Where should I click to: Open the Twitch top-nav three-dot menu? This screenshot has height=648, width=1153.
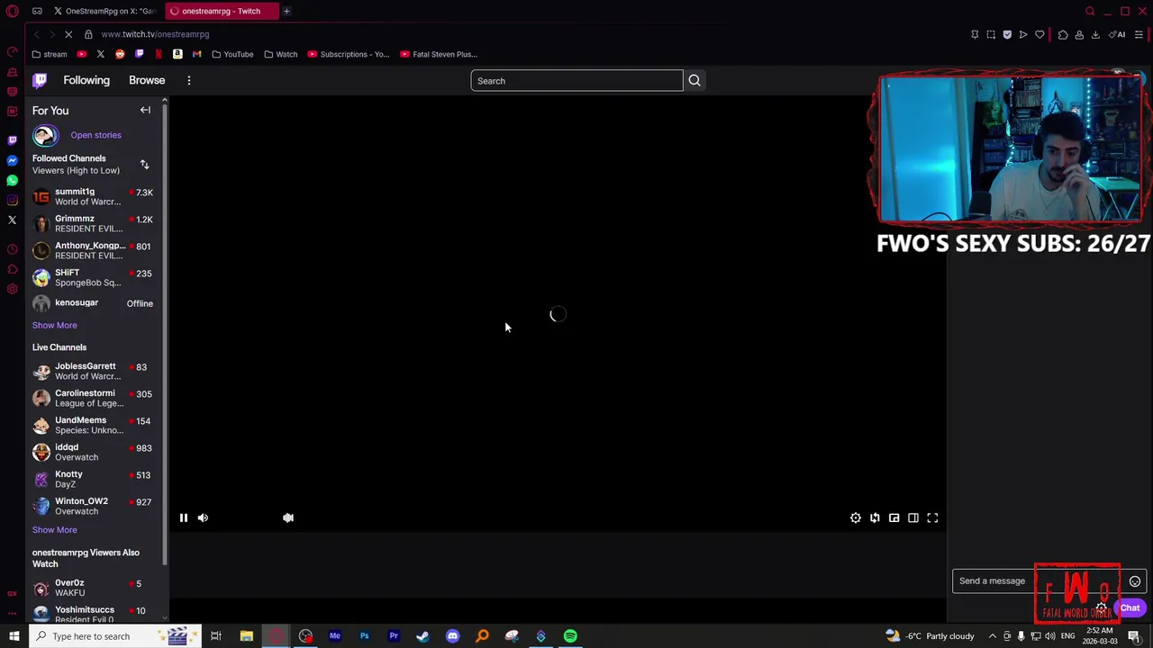(189, 80)
